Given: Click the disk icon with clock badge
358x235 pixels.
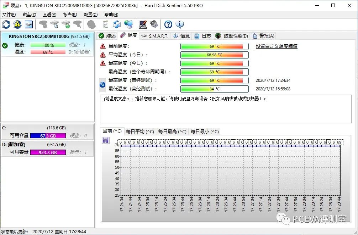Looking at the screenshot, I should 54,24.
